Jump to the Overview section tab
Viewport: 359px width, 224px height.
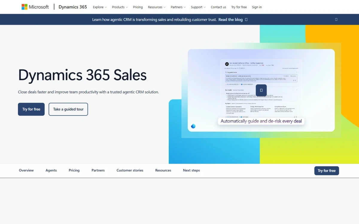[26, 171]
